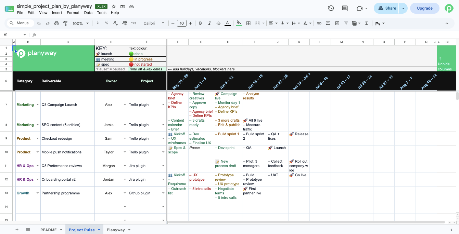Image resolution: width=459 pixels, height=234 pixels.
Task: Toggle bold formatting
Action: coord(200,23)
